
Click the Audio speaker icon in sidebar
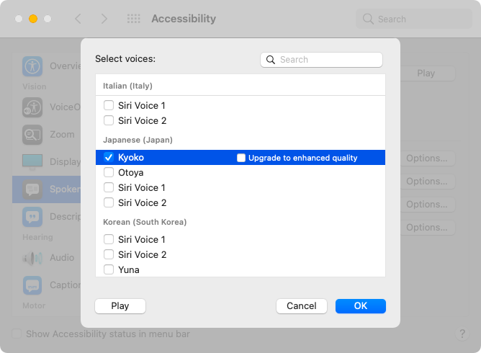click(x=32, y=258)
